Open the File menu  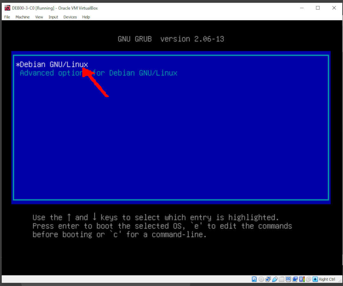(x=7, y=17)
